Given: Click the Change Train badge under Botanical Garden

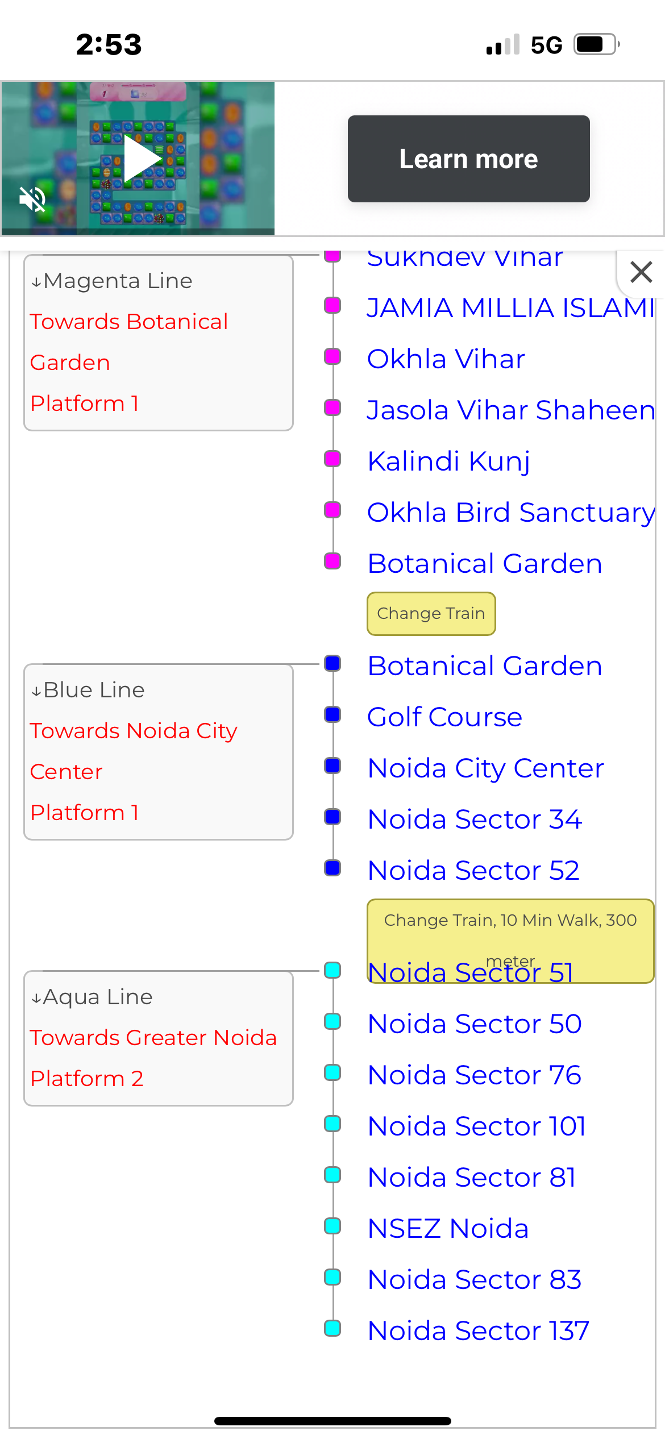Looking at the screenshot, I should [431, 614].
